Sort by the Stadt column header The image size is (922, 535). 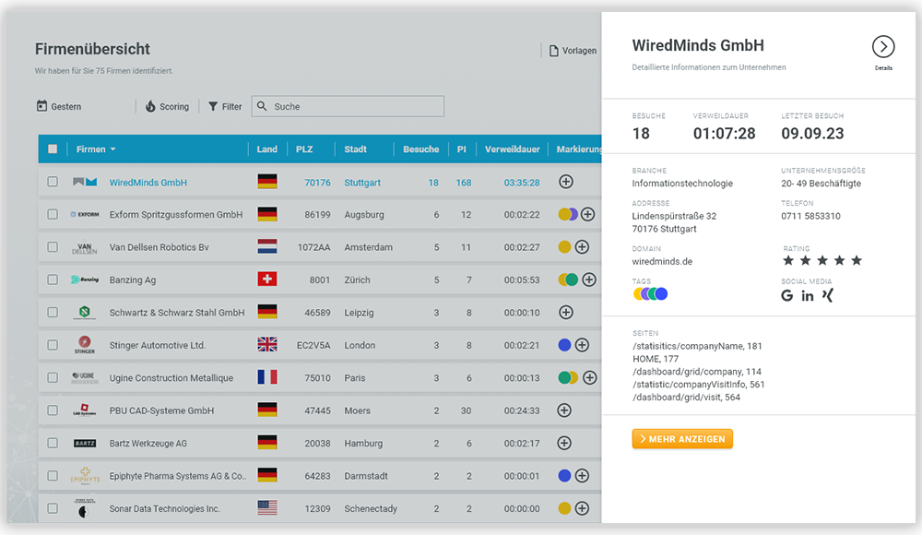355,149
